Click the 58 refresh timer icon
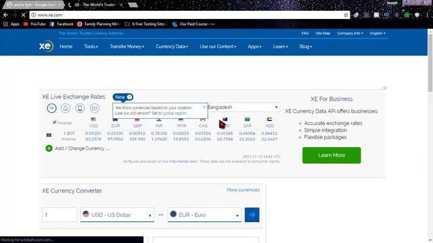The image size is (433, 243). [51, 108]
